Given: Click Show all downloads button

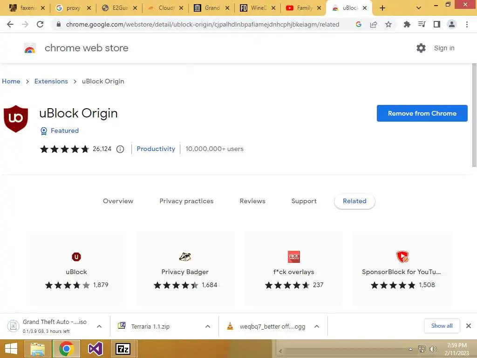Looking at the screenshot, I should (x=442, y=326).
